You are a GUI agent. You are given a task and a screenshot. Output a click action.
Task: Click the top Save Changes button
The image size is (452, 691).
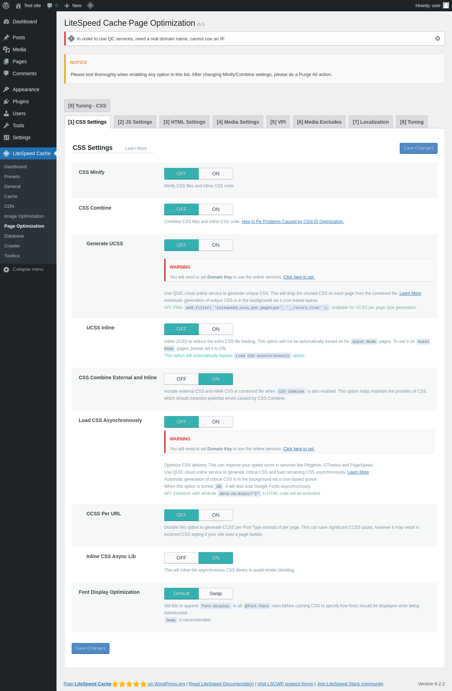[418, 148]
